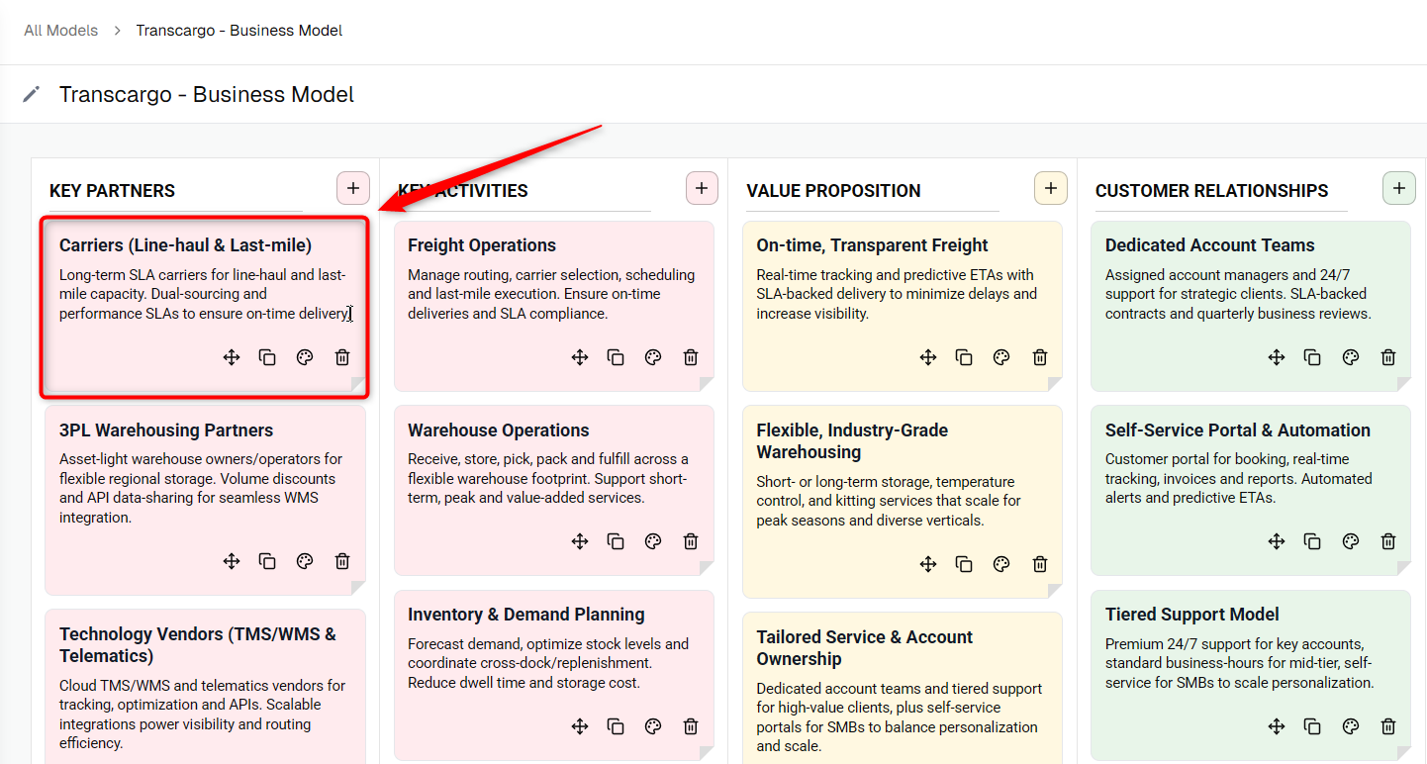Click move handle on Tiered Support Model card

(x=1277, y=726)
